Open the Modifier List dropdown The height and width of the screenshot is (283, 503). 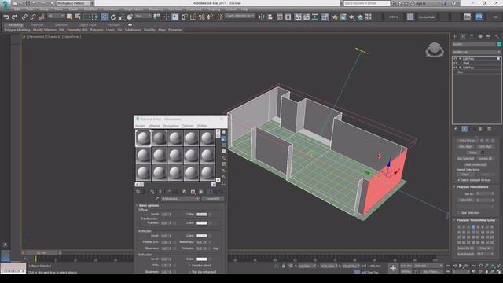[476, 52]
